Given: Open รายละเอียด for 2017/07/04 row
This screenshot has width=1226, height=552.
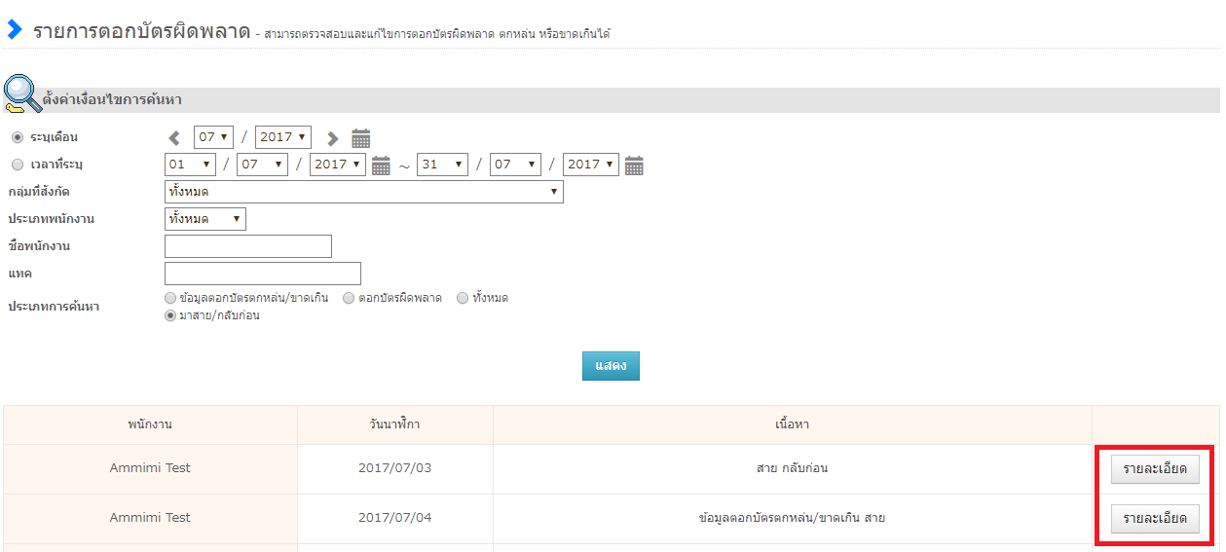Looking at the screenshot, I should (1154, 519).
